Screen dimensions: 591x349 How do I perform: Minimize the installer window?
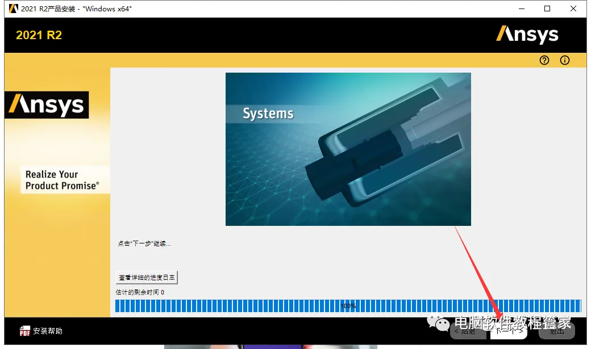(522, 9)
